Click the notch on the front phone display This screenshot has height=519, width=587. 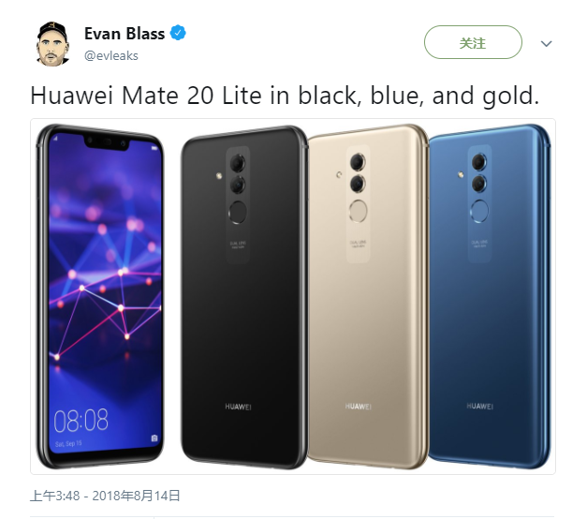pyautogui.click(x=108, y=142)
